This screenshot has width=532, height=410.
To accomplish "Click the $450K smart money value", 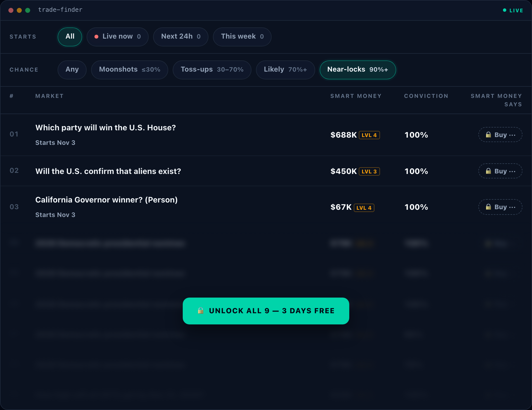I will coord(344,171).
